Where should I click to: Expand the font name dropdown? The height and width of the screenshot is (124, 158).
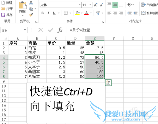pyautogui.click(x=80, y=5)
